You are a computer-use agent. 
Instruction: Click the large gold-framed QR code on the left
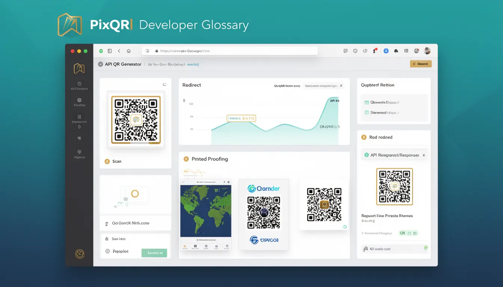(135, 120)
